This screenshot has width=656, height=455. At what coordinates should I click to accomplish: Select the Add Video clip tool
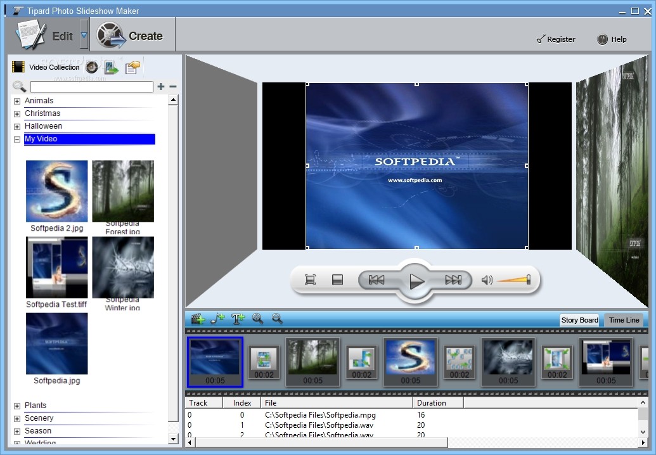[196, 318]
